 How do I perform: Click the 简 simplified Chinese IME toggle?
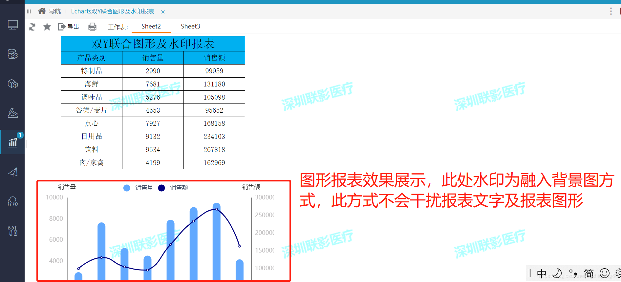tap(589, 273)
